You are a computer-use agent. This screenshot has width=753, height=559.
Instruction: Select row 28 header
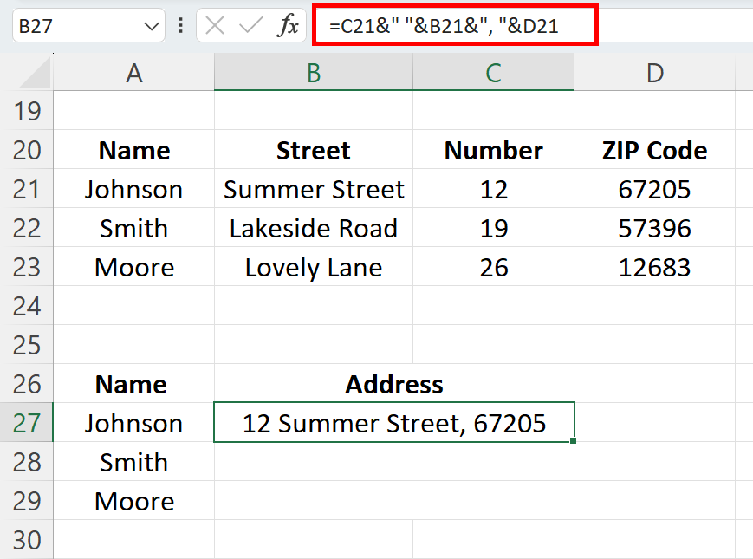[x=27, y=462]
